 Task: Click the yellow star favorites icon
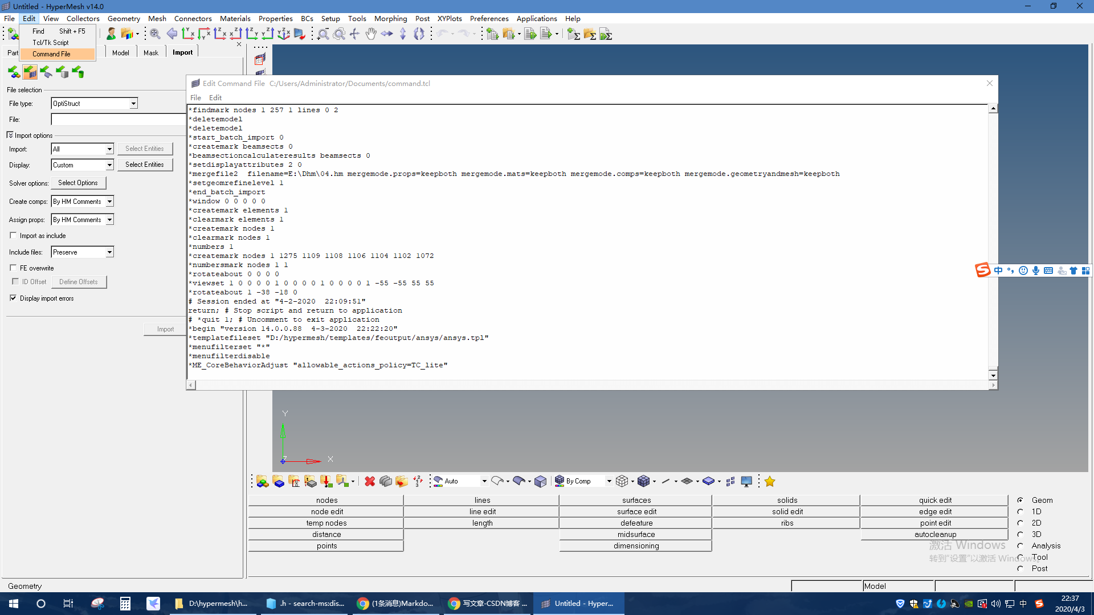click(x=770, y=481)
